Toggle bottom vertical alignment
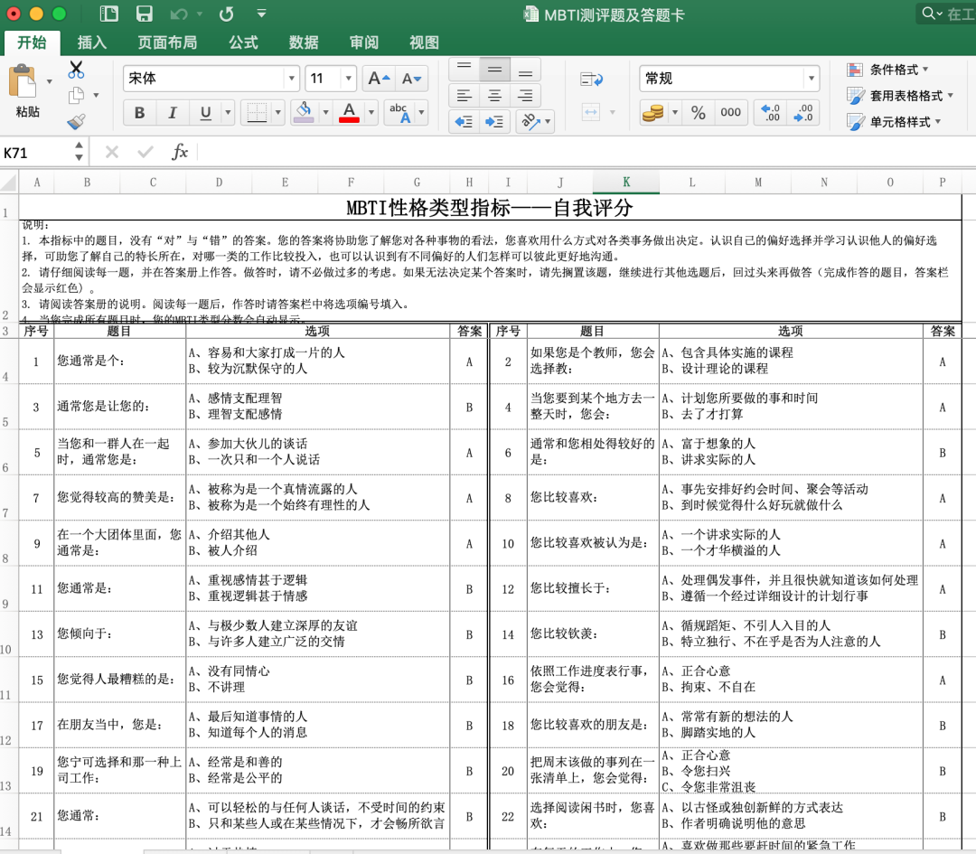976x854 pixels. pos(525,69)
